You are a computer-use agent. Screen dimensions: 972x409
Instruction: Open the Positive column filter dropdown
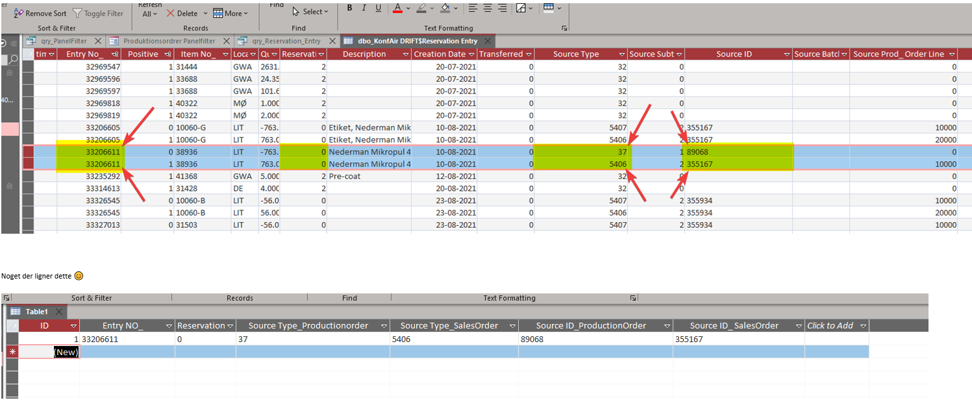[168, 55]
